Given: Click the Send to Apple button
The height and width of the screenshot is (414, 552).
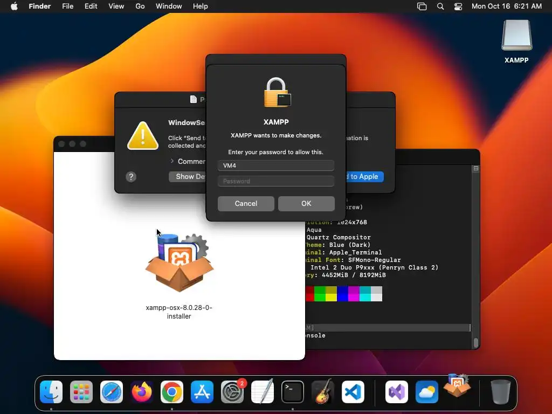Looking at the screenshot, I should pos(365,176).
